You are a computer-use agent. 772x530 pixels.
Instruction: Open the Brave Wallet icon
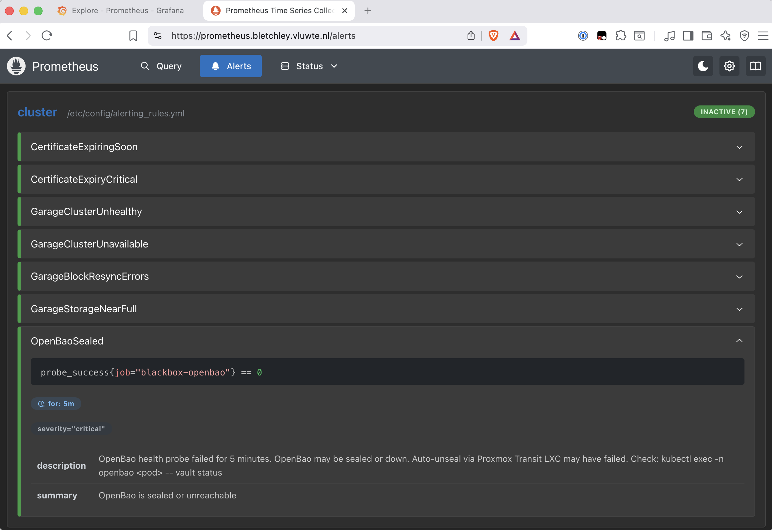pos(707,36)
